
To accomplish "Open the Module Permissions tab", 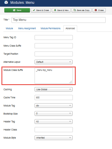I will pos(51,28).
